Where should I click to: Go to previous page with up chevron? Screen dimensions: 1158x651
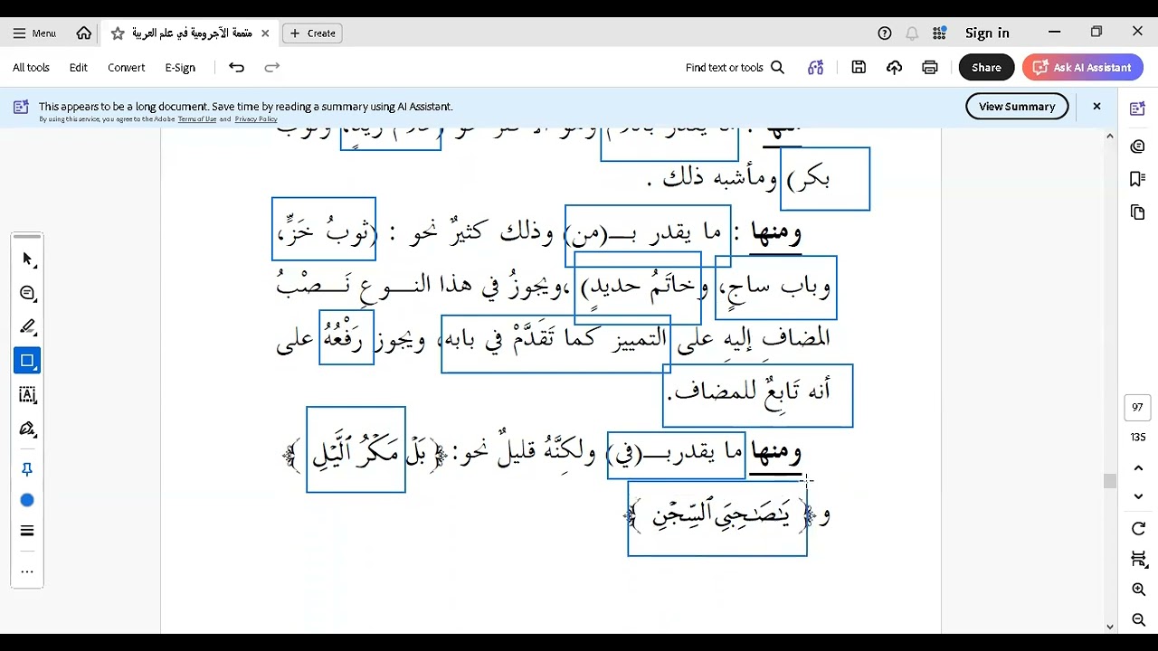click(1138, 467)
